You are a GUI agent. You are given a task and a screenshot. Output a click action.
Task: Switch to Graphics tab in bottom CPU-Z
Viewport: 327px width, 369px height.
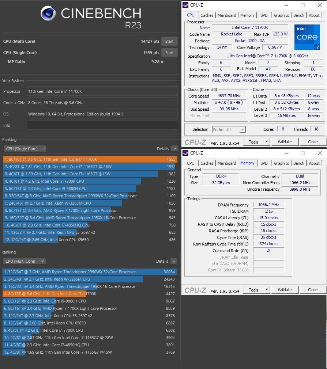pos(282,163)
